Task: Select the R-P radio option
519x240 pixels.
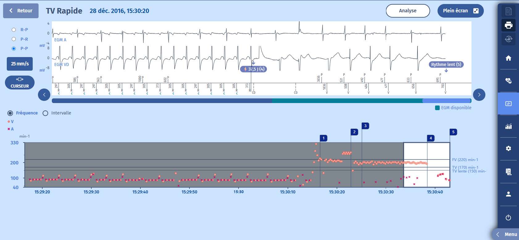Action: point(14,30)
